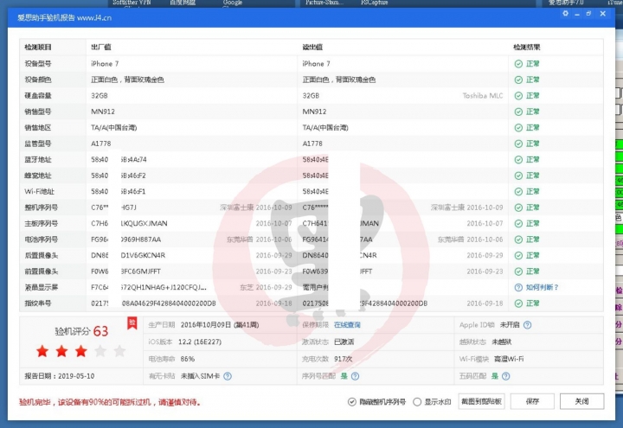Image resolution: width=623 pixels, height=428 pixels.
Task: Click iOS版本 12.2 (16E227) value
Action: click(200, 342)
